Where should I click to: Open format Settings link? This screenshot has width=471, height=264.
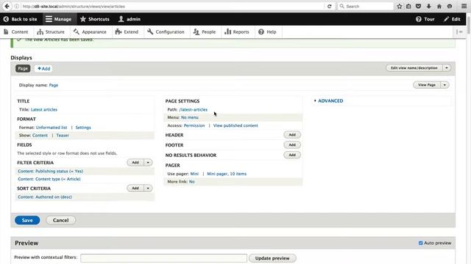(83, 128)
